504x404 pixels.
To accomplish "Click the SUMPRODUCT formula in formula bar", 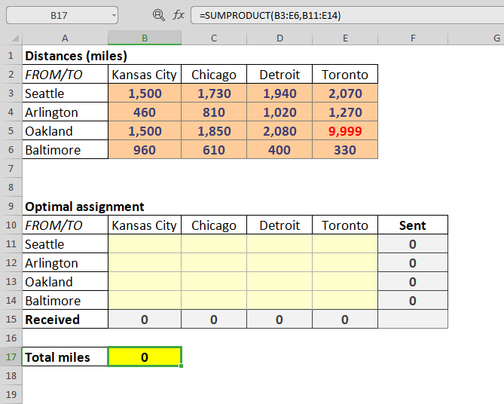I will (271, 14).
